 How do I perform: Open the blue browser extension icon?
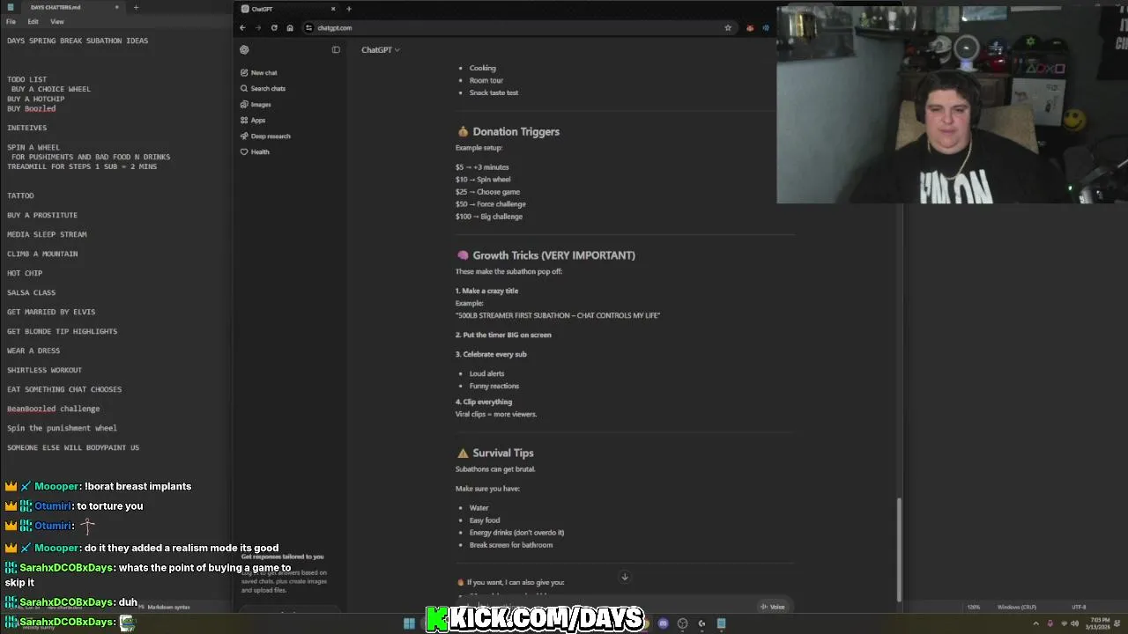pyautogui.click(x=766, y=28)
